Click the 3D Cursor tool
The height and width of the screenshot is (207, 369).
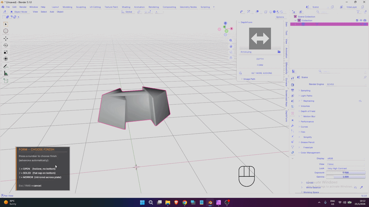tap(6, 31)
